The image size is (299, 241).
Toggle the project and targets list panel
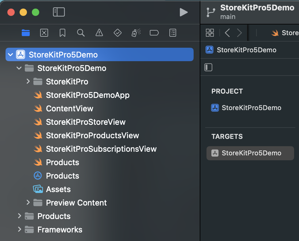pos(208,67)
